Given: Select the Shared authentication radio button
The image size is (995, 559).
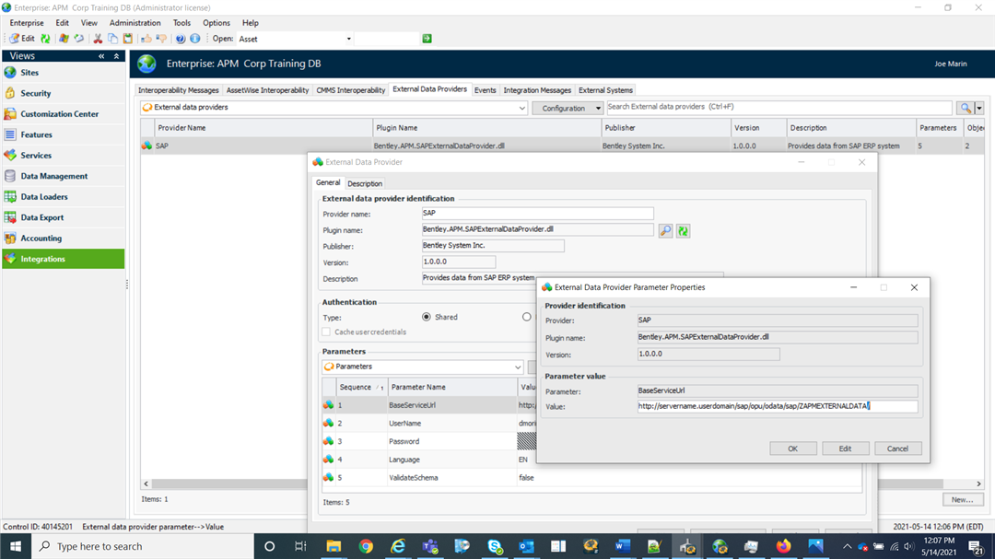Looking at the screenshot, I should [427, 317].
